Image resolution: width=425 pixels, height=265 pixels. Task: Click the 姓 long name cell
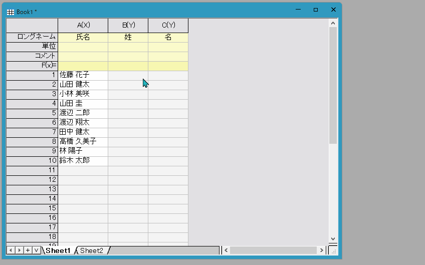point(128,37)
